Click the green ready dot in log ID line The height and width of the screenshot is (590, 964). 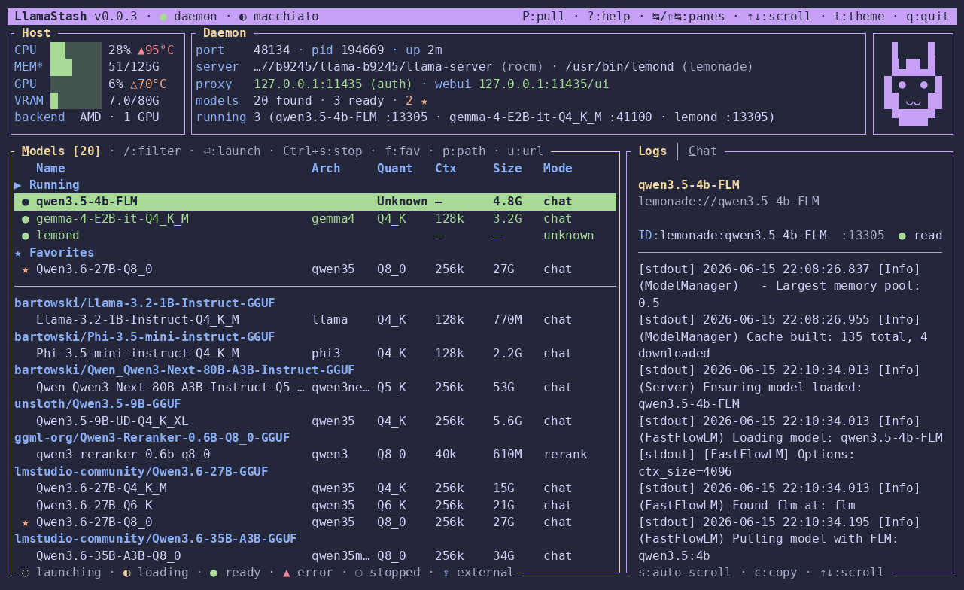902,236
